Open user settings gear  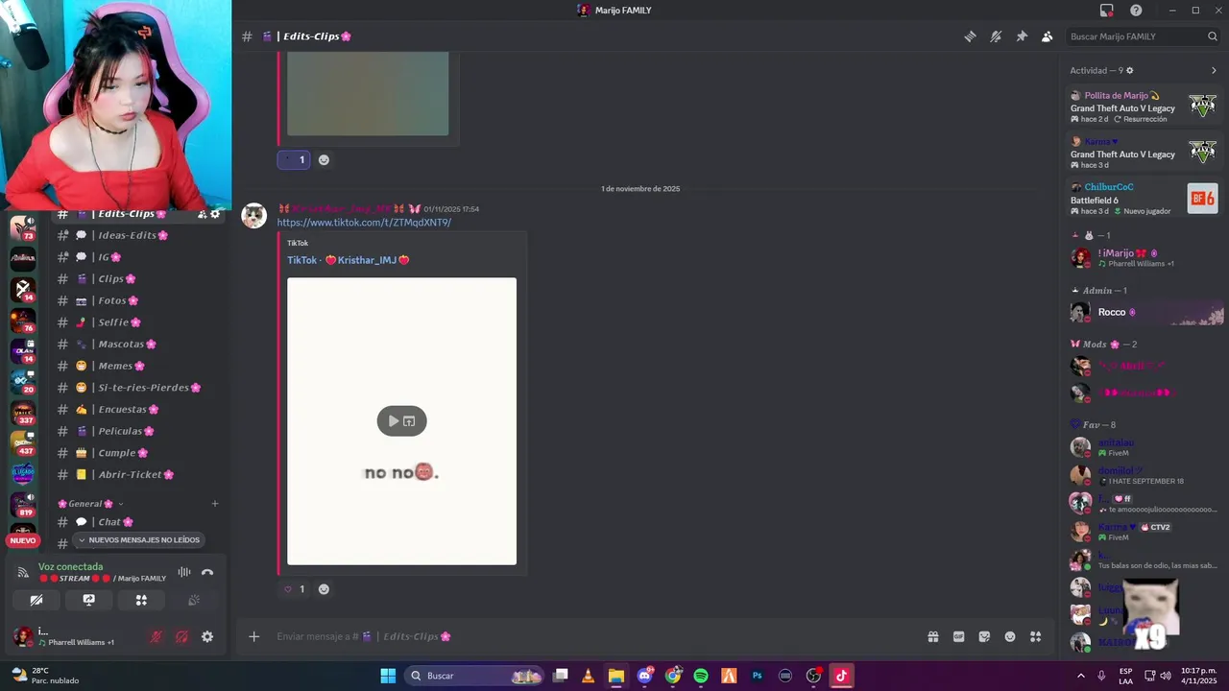[207, 636]
